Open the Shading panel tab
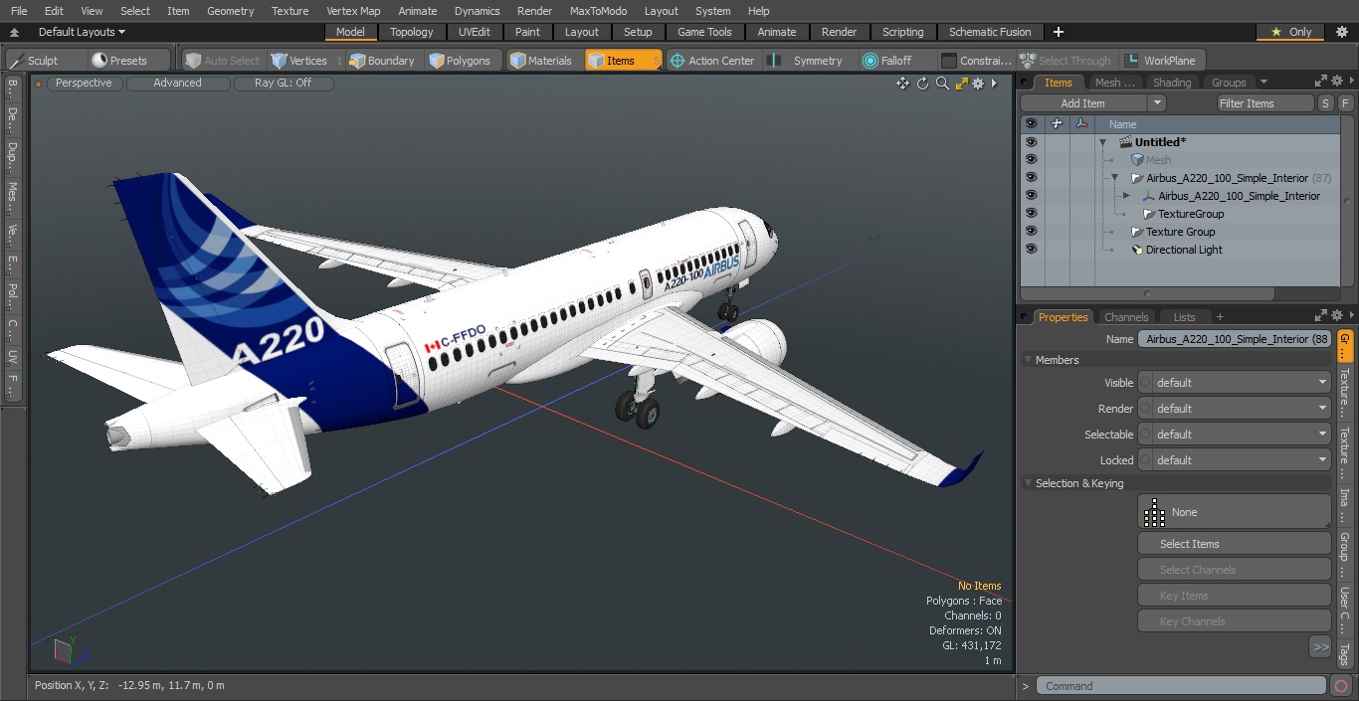This screenshot has height=701, width=1359. tap(1172, 83)
